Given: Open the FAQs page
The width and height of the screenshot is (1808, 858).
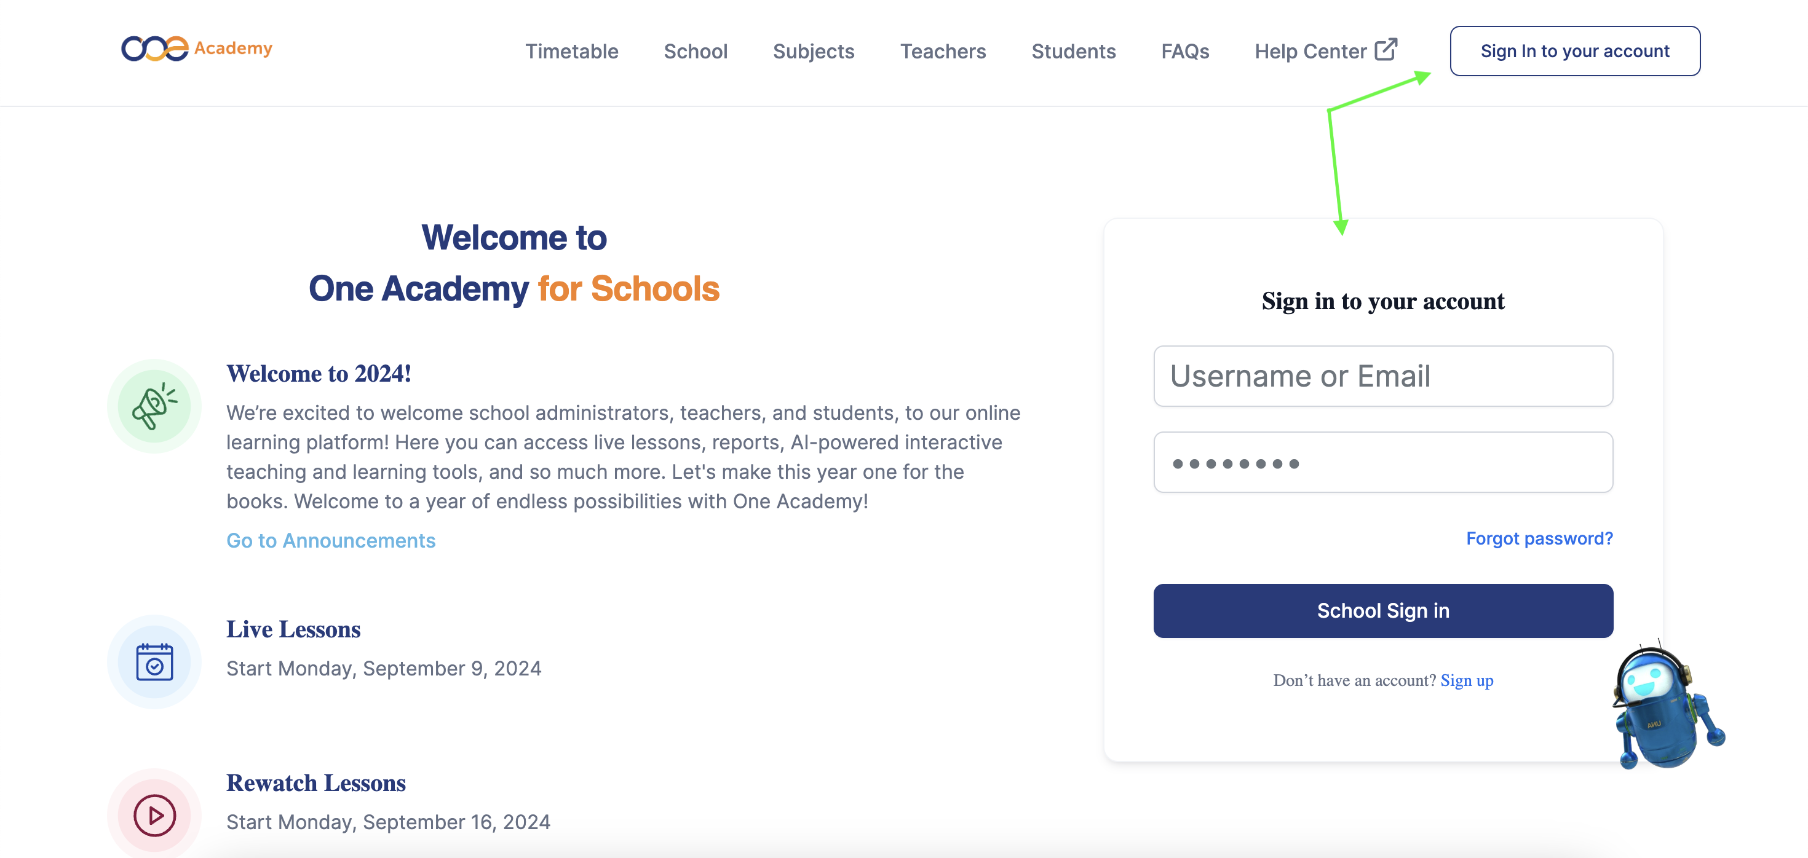Looking at the screenshot, I should tap(1185, 51).
